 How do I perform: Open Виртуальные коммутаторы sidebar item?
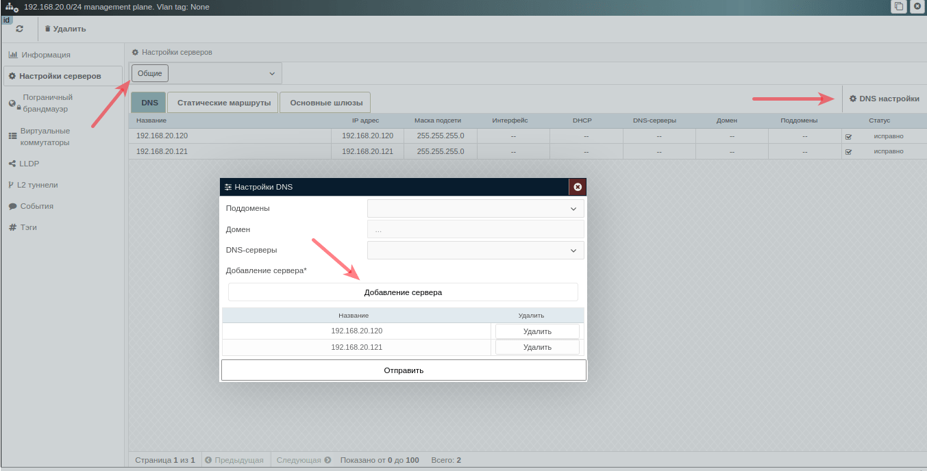tap(40, 136)
